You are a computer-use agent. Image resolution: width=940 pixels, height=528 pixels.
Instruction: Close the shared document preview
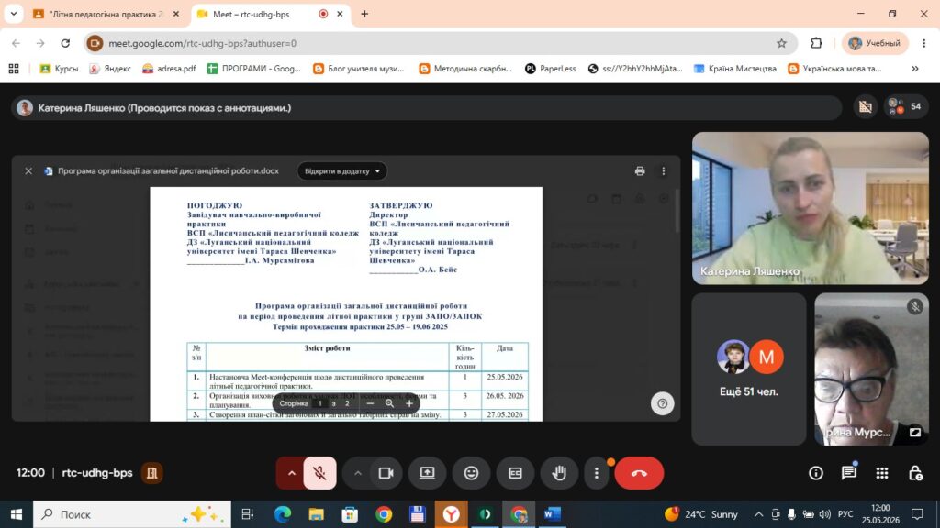click(28, 171)
